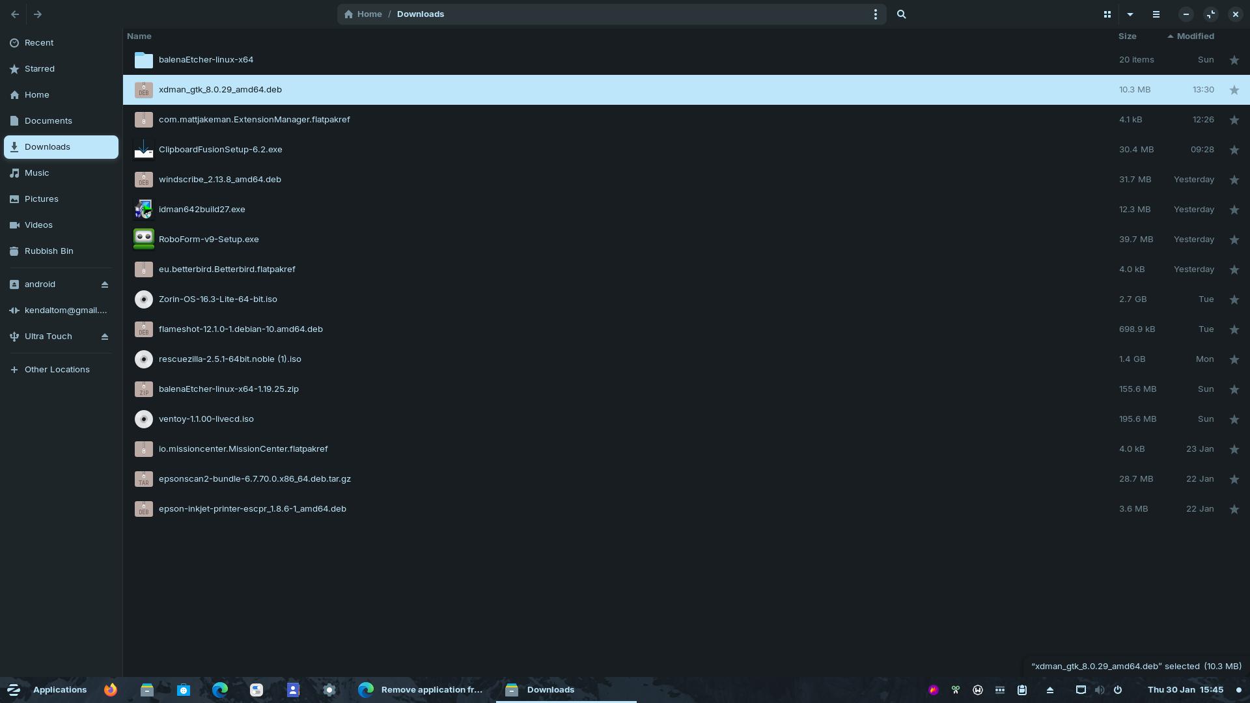Open the hamburger main menu
The image size is (1250, 703).
coord(1156,14)
